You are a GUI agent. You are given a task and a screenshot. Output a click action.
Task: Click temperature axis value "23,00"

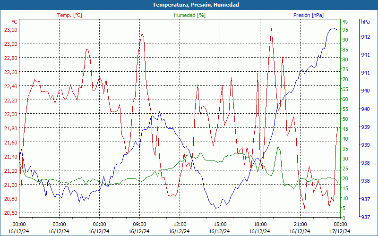(x=10, y=44)
